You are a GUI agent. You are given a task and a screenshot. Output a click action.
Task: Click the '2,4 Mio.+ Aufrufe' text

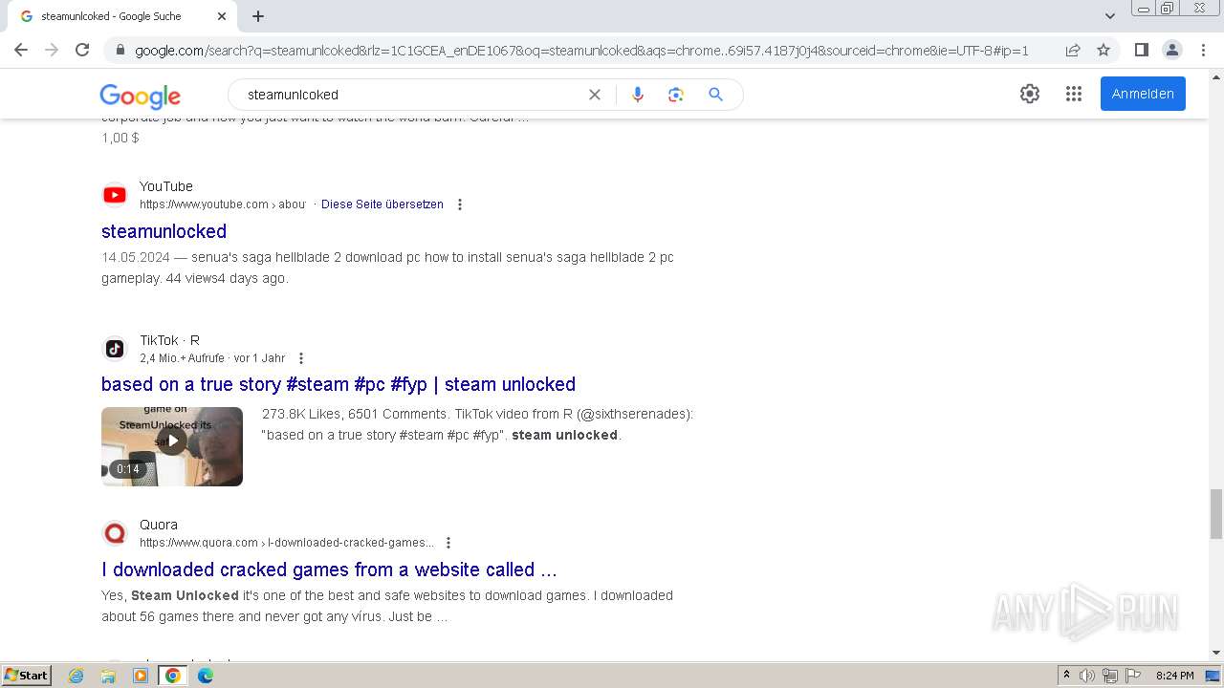tap(182, 358)
